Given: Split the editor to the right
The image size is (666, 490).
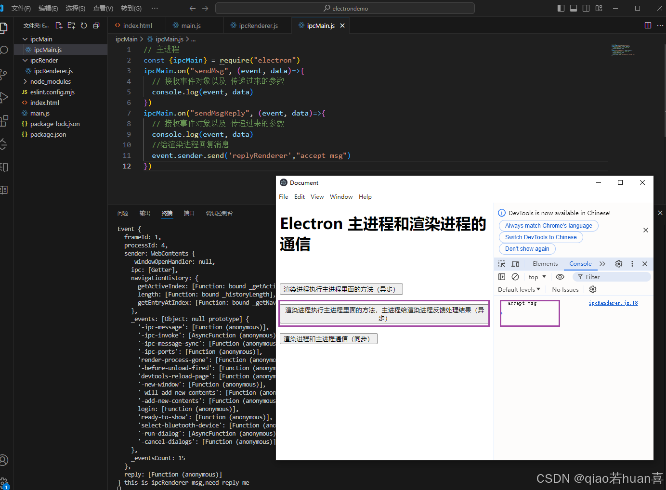Looking at the screenshot, I should click(648, 26).
